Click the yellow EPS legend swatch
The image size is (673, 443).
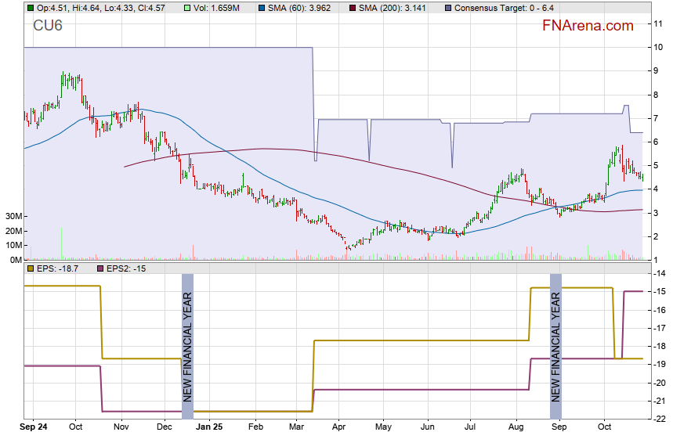coord(30,268)
